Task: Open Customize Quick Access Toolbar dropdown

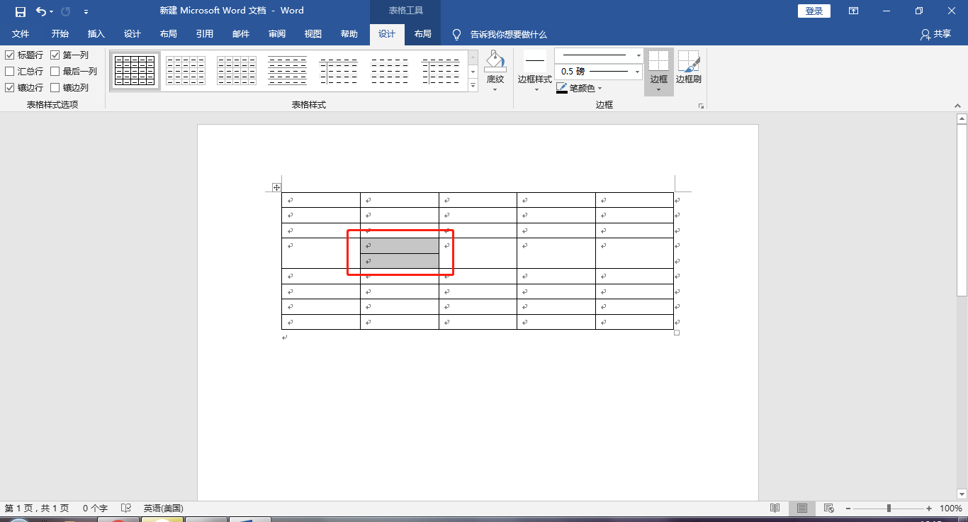Action: (x=86, y=12)
